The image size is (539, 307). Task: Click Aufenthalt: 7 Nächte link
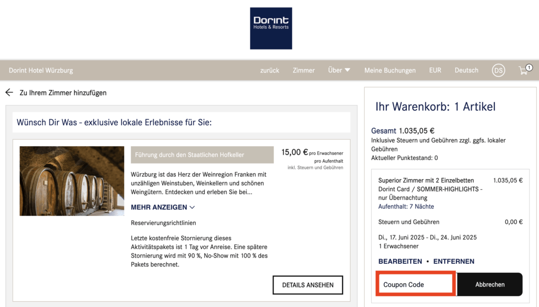click(x=406, y=207)
